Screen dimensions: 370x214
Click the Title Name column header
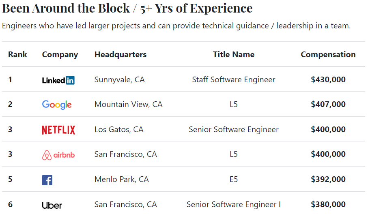[x=234, y=54]
